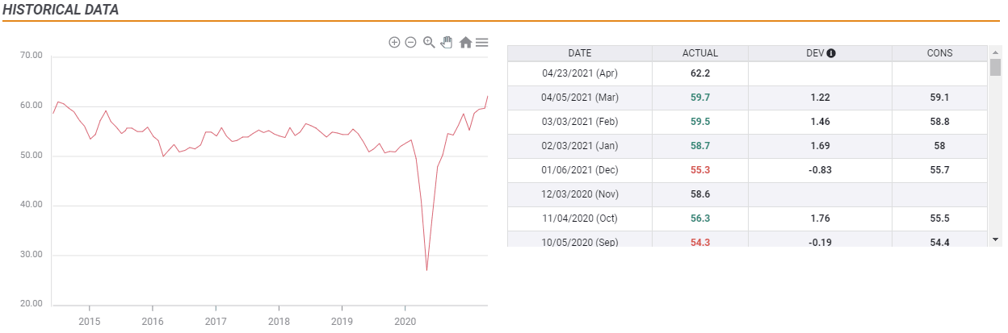Click the DATE column header

pos(579,53)
